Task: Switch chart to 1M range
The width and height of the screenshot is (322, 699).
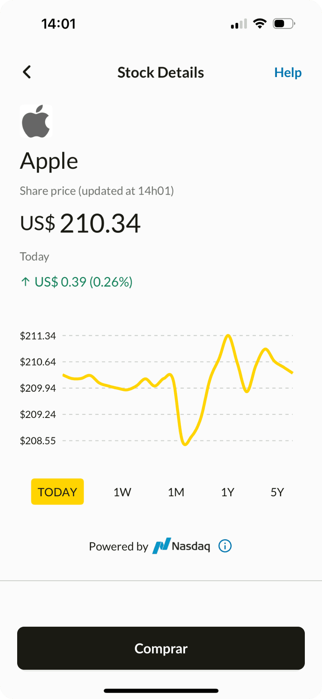Action: pyautogui.click(x=176, y=492)
